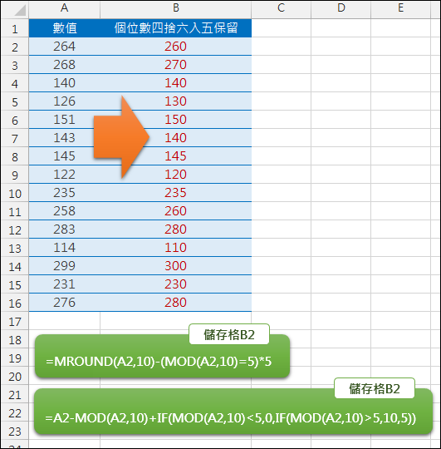The image size is (441, 449).
Task: Select row 10 header
Action: pos(15,193)
